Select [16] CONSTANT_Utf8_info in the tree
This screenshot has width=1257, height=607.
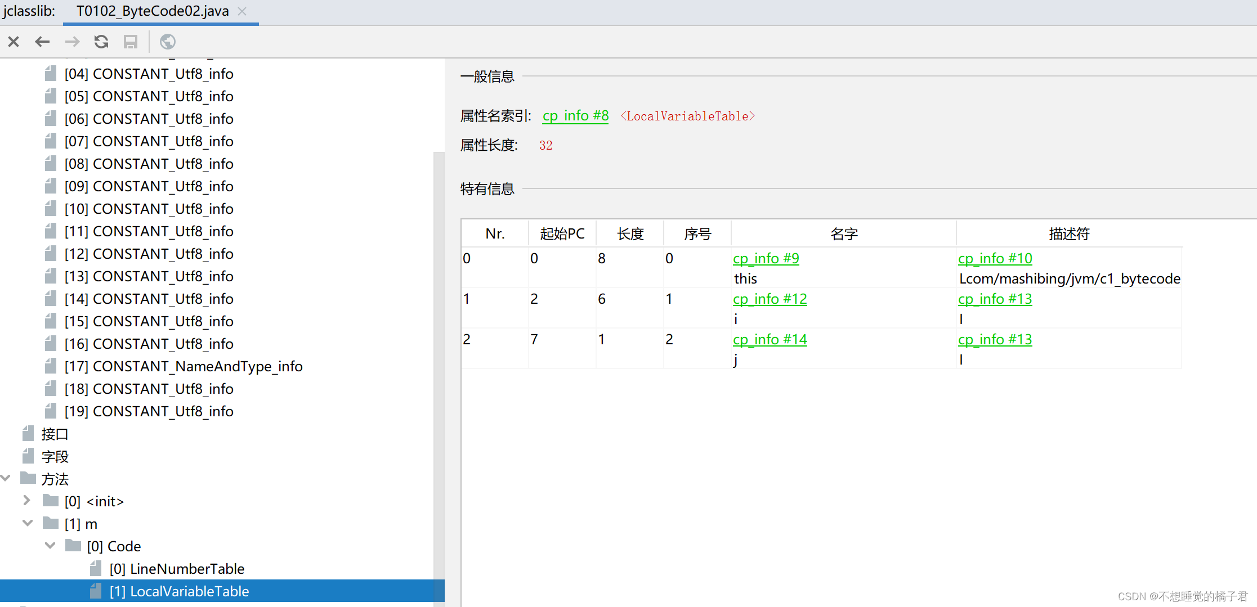pyautogui.click(x=149, y=344)
